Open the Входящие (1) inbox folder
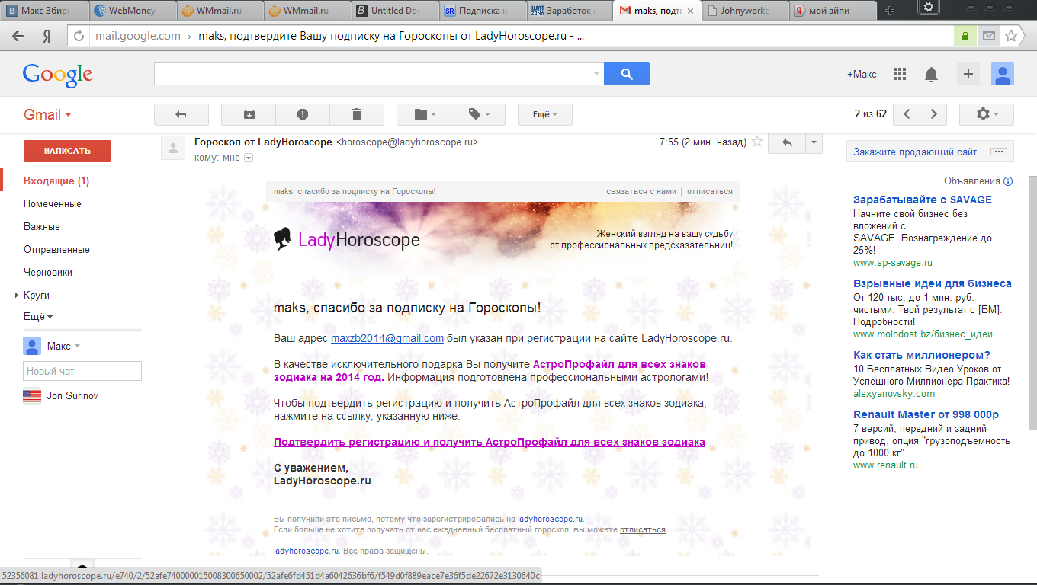Screen dimensions: 1037x585 [56, 181]
